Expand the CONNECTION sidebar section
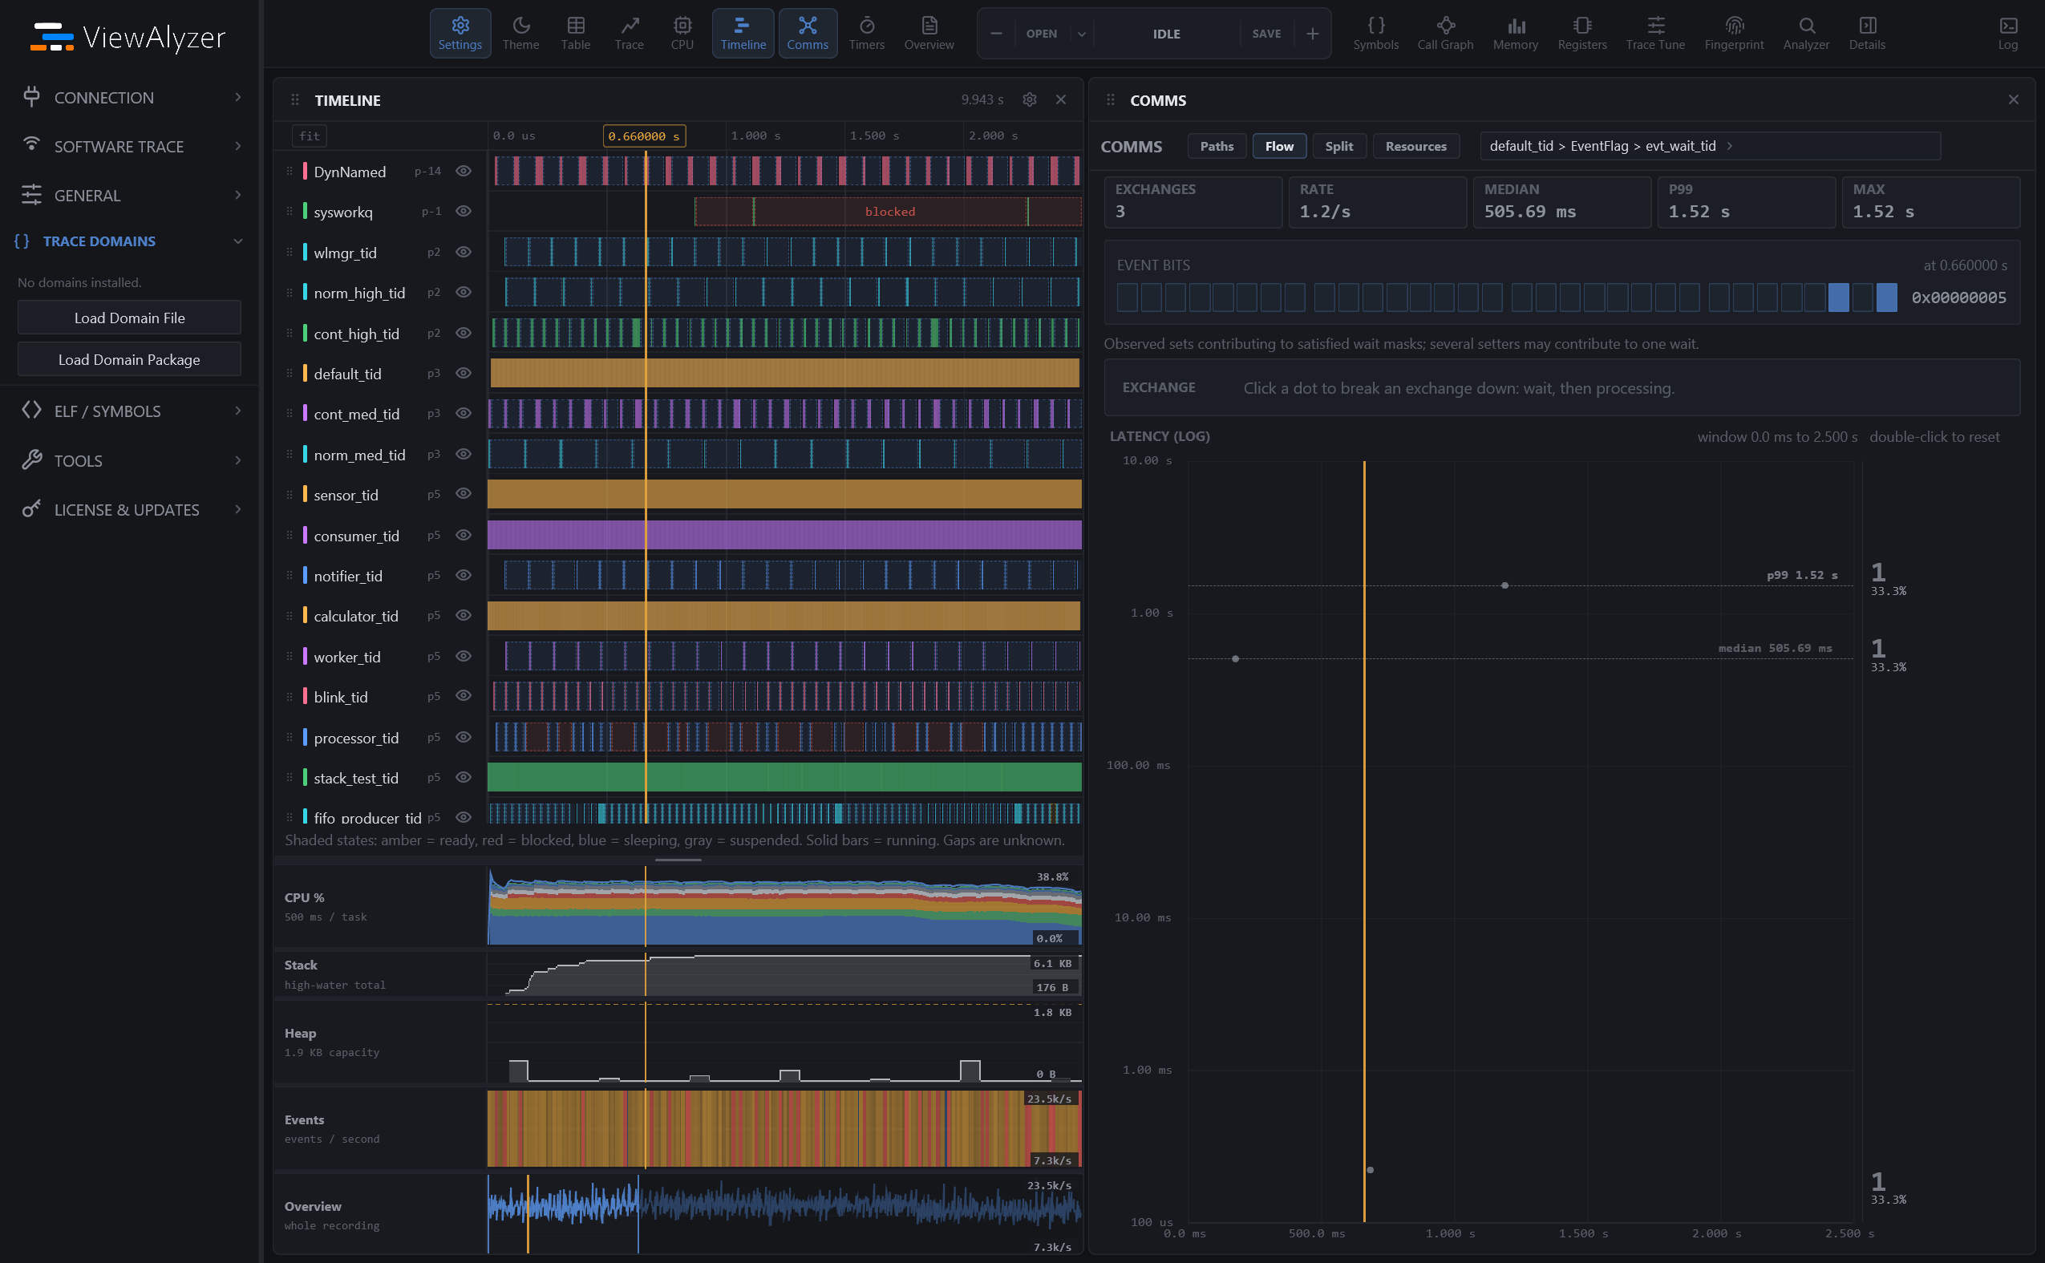The height and width of the screenshot is (1263, 2045). point(129,98)
